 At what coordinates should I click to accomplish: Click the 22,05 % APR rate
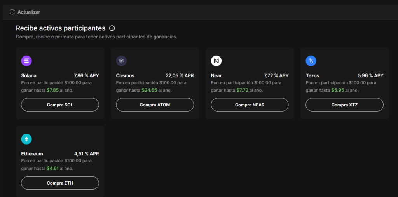(180, 76)
